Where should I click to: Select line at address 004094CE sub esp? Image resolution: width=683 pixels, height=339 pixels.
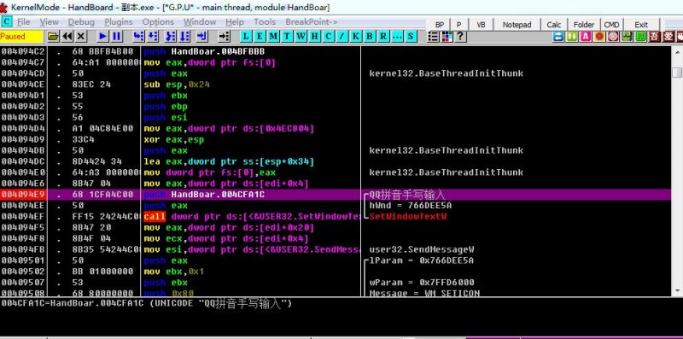point(336,85)
